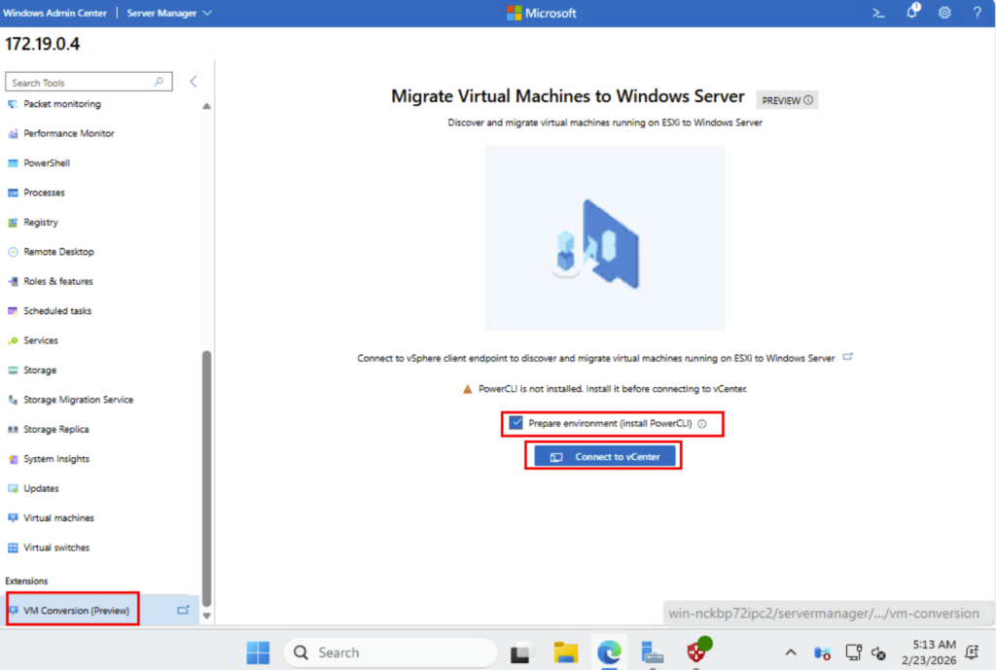Open the notifications bell

pyautogui.click(x=912, y=13)
